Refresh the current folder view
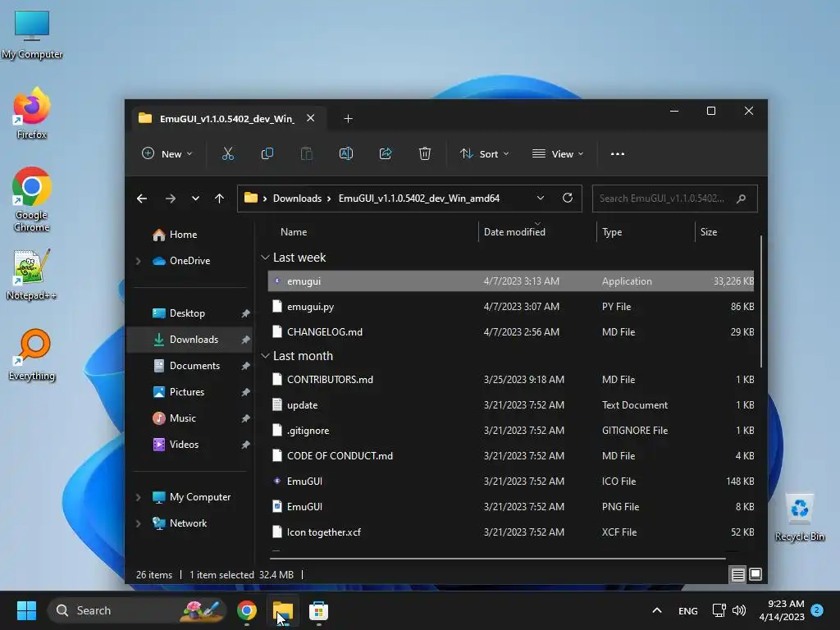 [568, 199]
